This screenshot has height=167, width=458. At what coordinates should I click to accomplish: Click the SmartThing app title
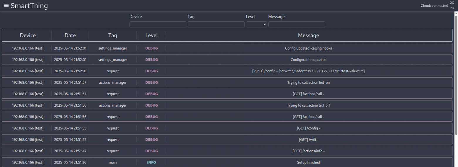click(x=29, y=6)
